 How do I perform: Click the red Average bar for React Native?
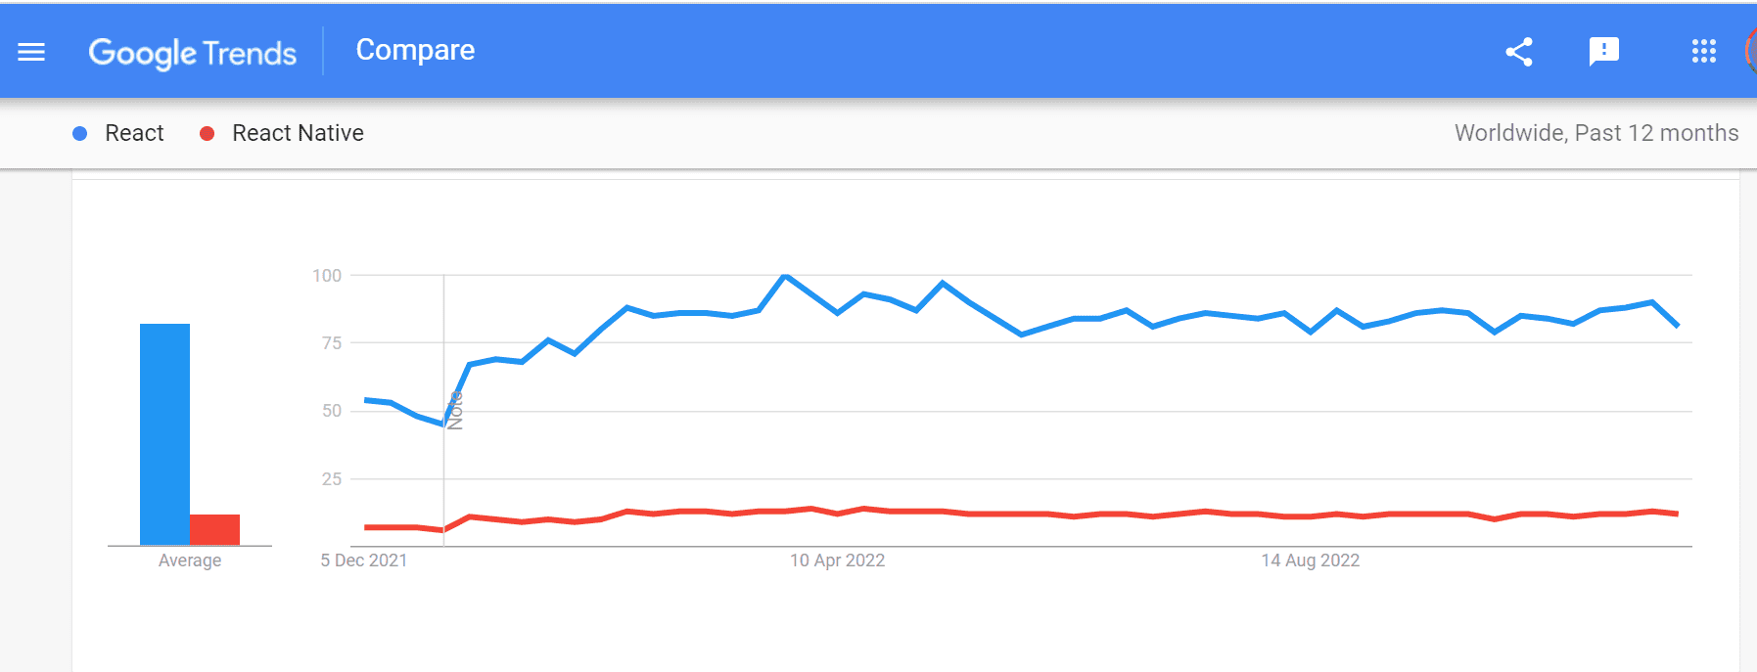[x=214, y=528]
